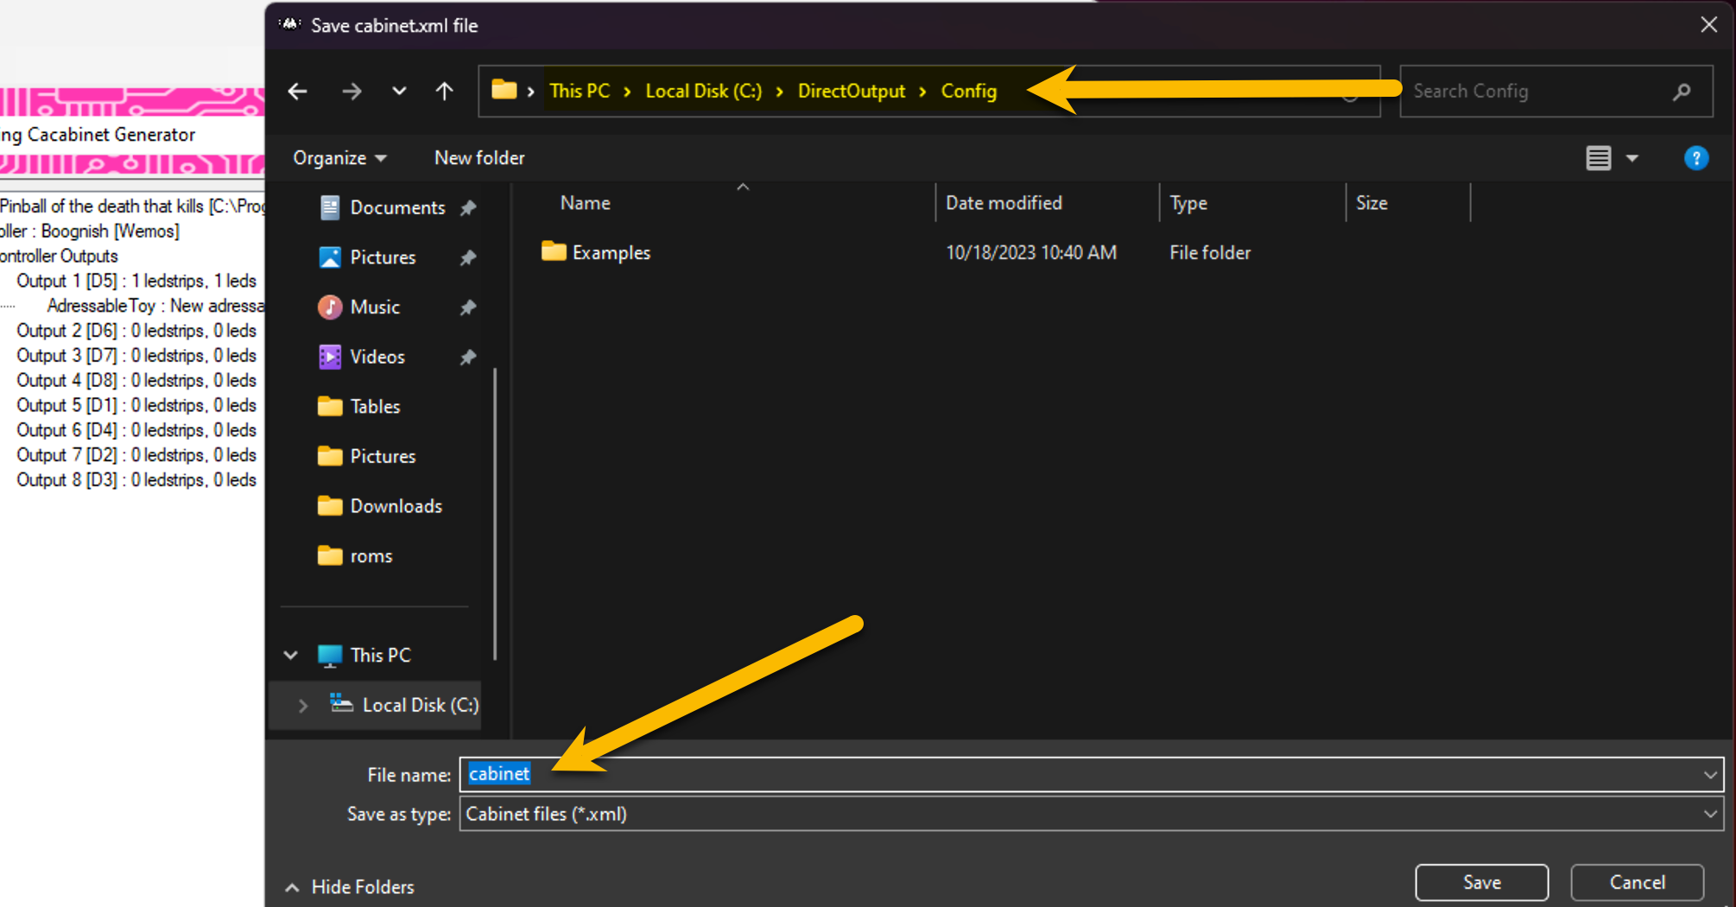1736x907 pixels.
Task: Click the Save button
Action: (x=1481, y=882)
